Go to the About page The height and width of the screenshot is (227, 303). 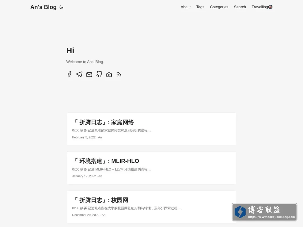point(186,7)
